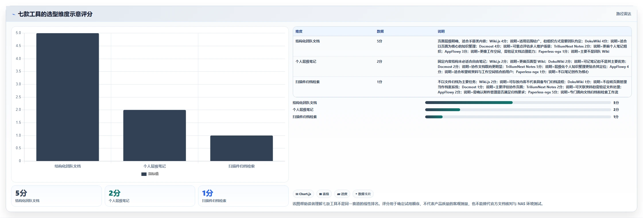Click the chart icon beside the panel title

pyautogui.click(x=13, y=14)
